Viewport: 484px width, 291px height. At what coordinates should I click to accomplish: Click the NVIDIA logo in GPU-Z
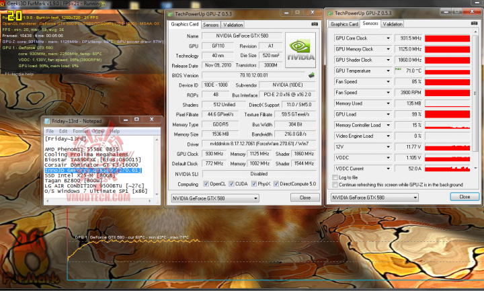pyautogui.click(x=300, y=50)
